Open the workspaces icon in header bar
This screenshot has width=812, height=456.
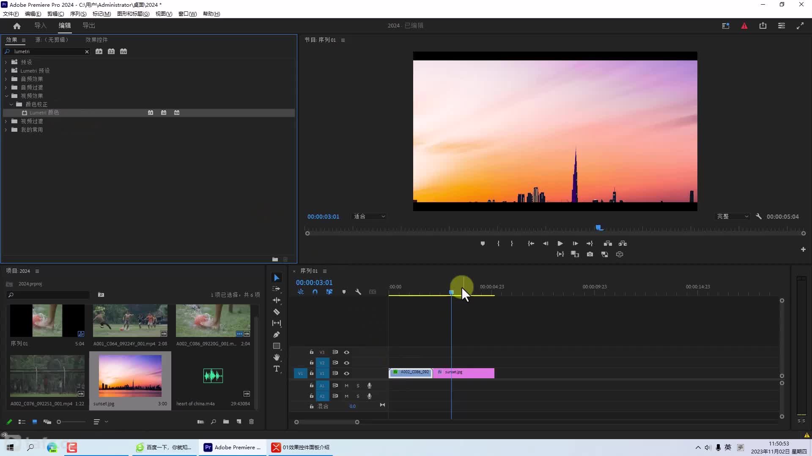coord(726,26)
